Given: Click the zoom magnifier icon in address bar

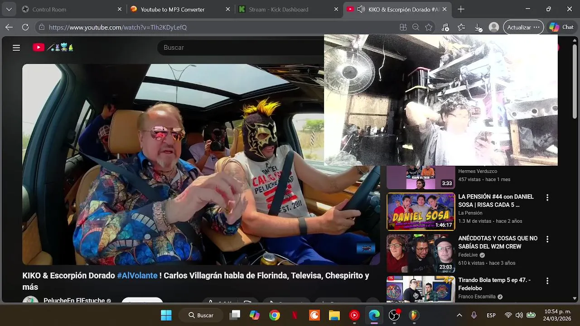Looking at the screenshot, I should tap(416, 27).
